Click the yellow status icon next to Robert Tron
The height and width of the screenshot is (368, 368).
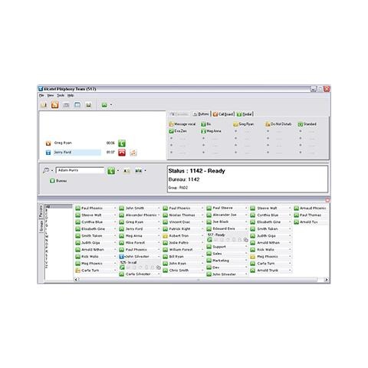(166, 236)
